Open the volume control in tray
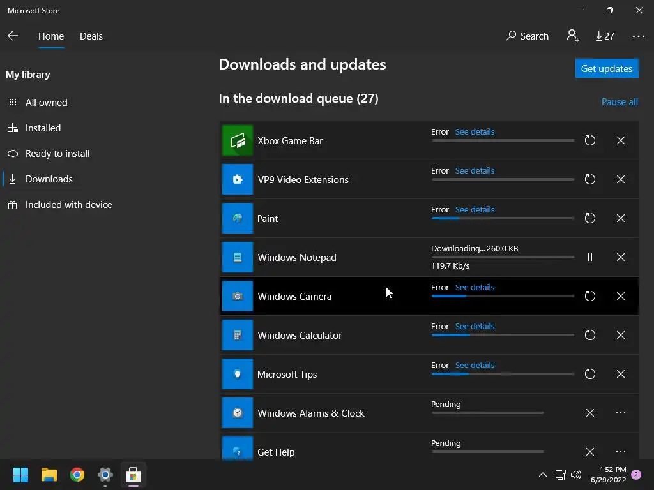Screen dimensions: 654x490 coord(576,475)
